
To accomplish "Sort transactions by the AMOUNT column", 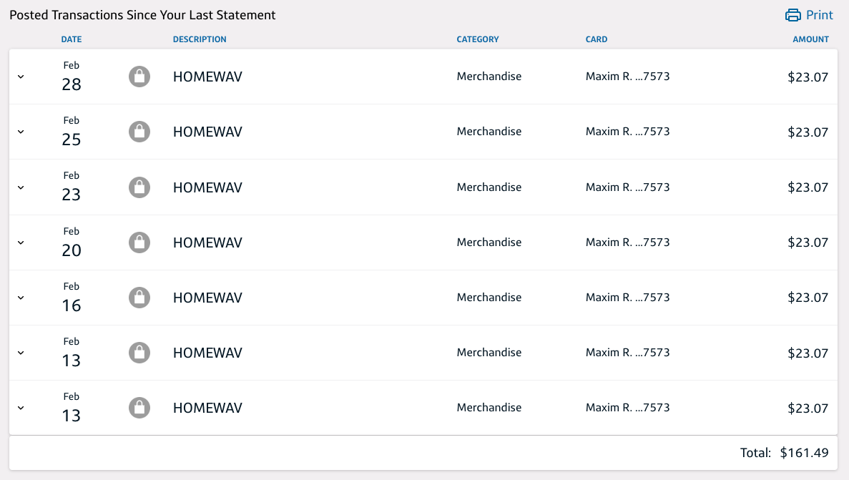I will coord(810,39).
